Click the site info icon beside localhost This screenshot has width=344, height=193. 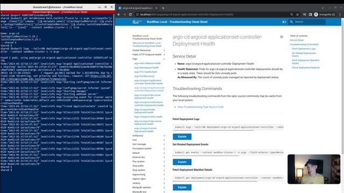click(138, 14)
